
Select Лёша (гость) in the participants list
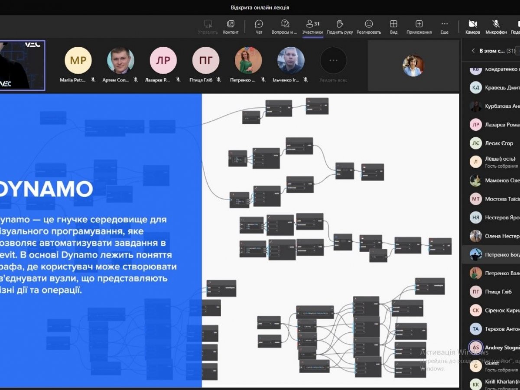pos(491,162)
